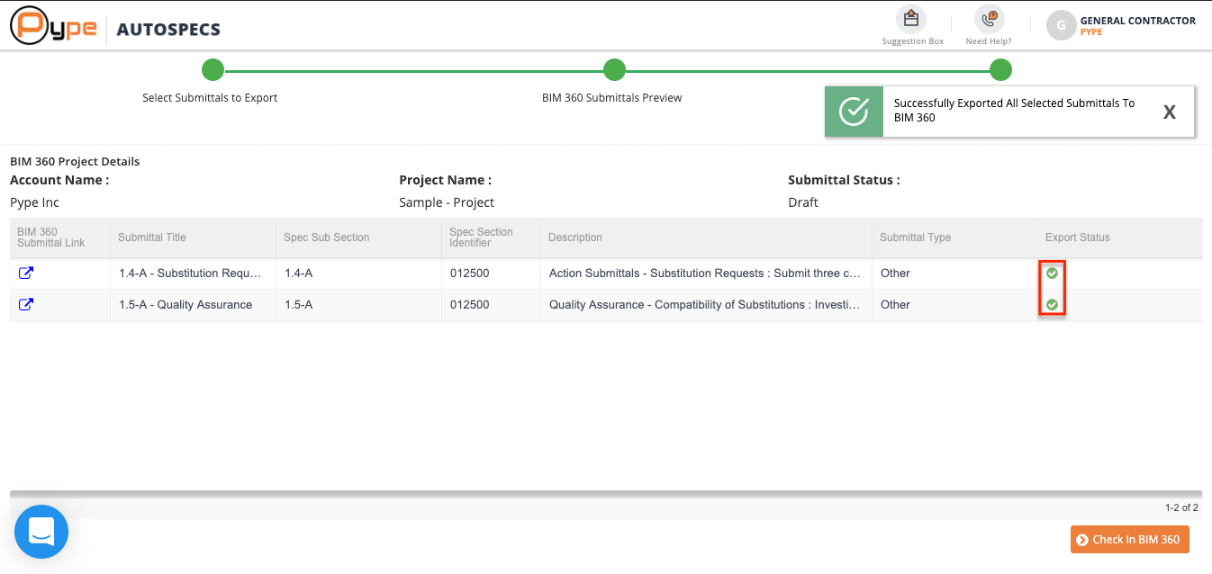Dismiss the success notification with X
This screenshot has width=1212, height=574.
tap(1169, 112)
